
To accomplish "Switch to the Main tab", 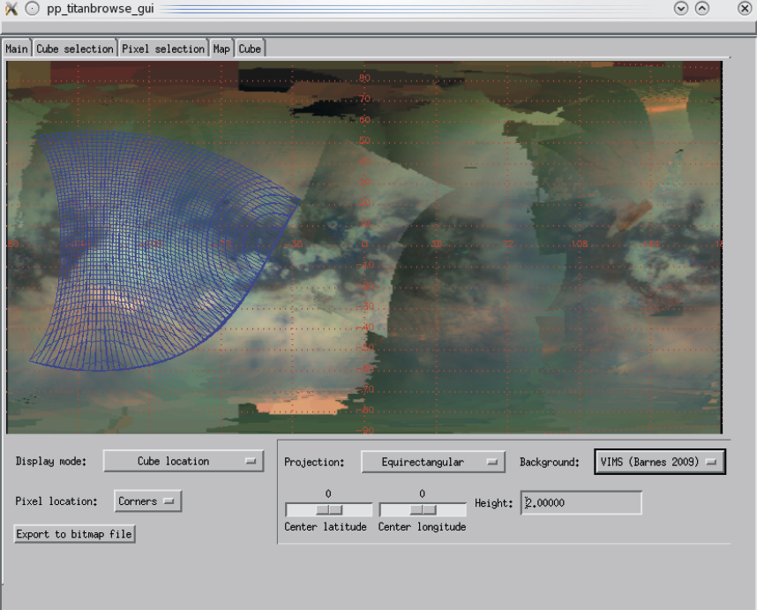I will [x=17, y=49].
